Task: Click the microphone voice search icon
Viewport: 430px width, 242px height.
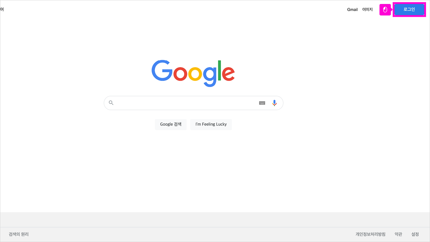Action: (x=274, y=103)
